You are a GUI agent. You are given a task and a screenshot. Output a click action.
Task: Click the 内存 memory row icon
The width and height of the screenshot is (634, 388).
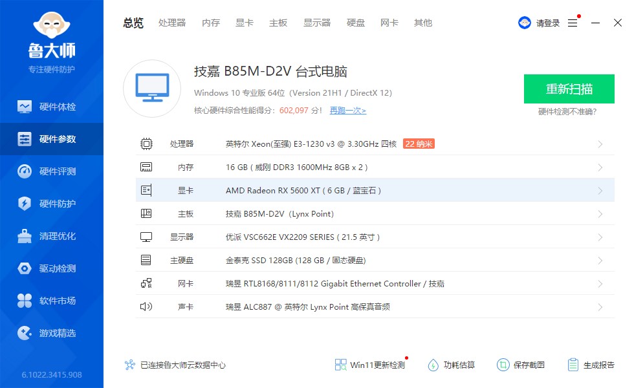146,167
